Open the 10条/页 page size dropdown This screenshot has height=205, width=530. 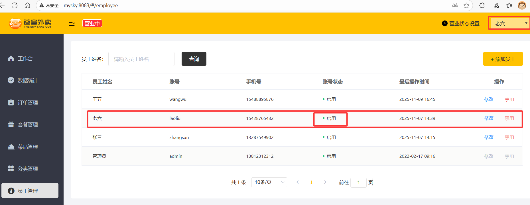(269, 182)
